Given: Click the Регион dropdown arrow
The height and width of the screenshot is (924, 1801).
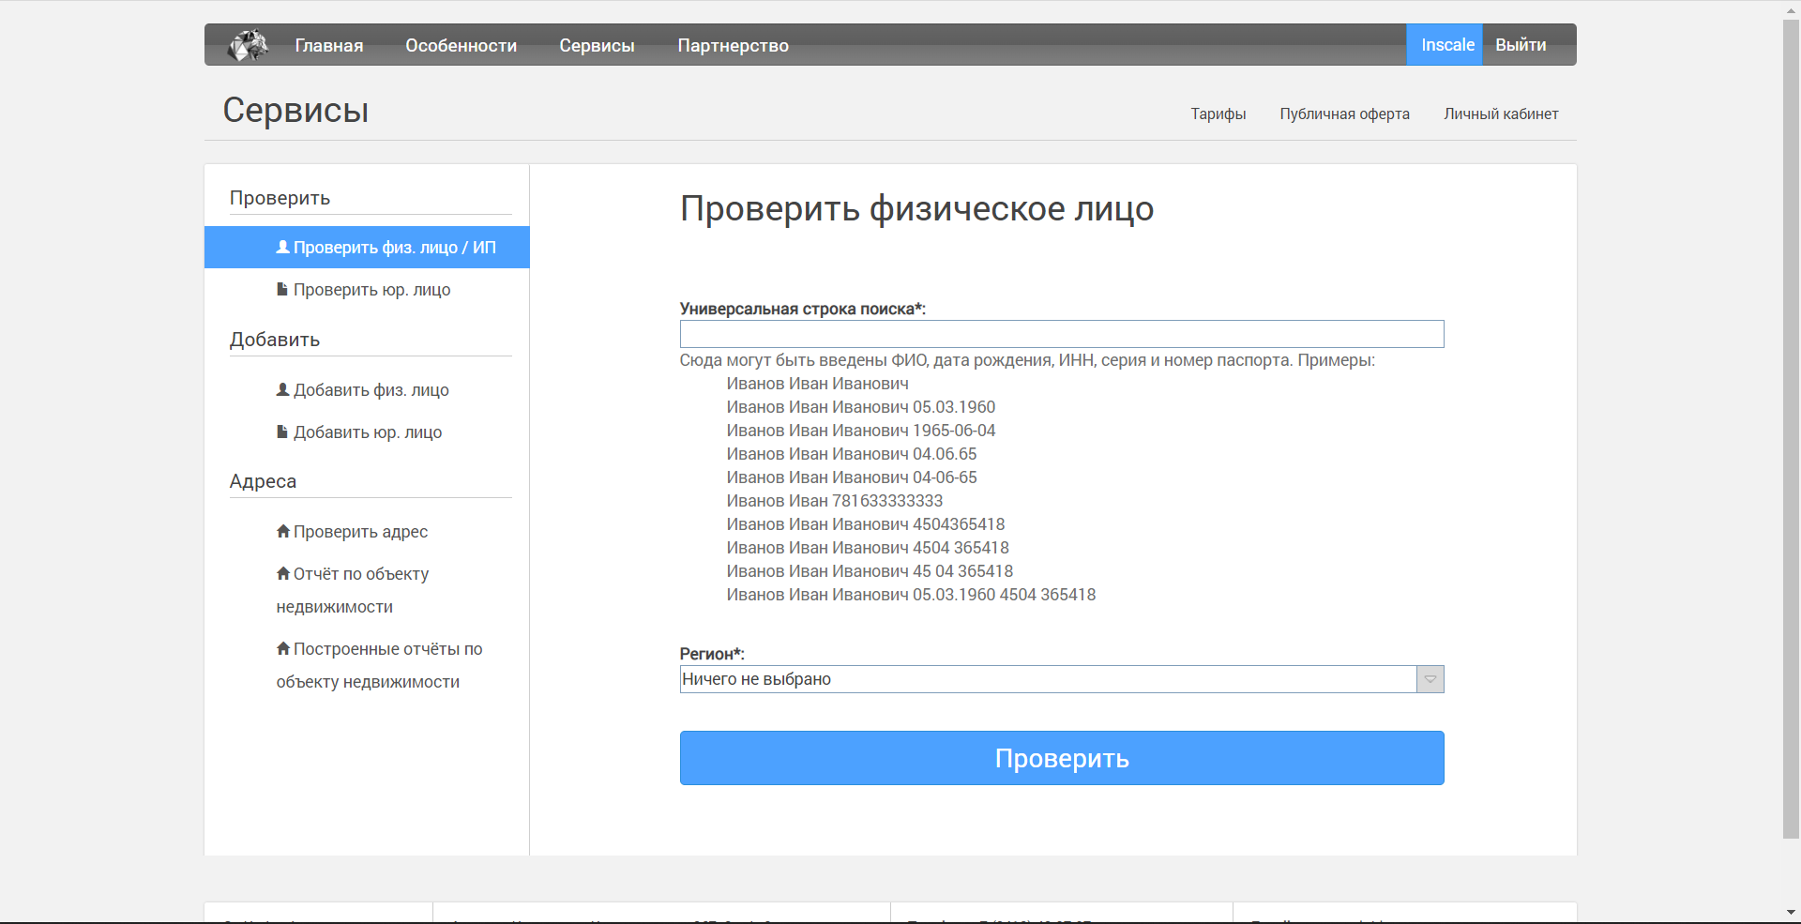Looking at the screenshot, I should click(1430, 679).
